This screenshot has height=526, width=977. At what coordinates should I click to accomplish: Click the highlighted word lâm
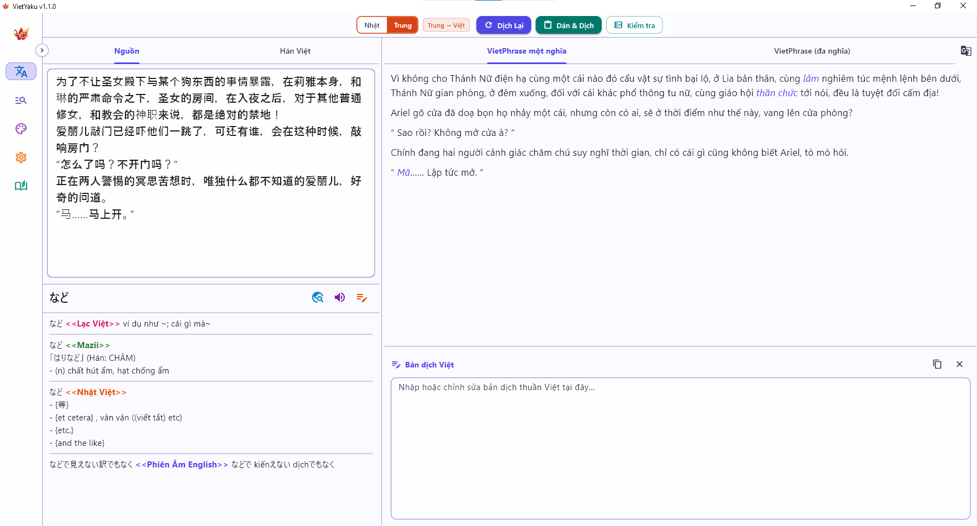(x=811, y=78)
